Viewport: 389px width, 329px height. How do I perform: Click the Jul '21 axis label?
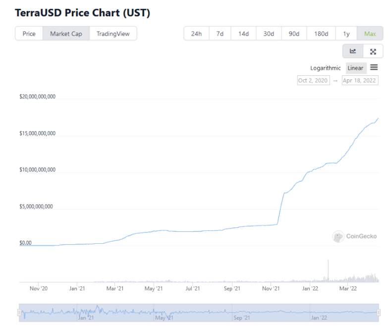192,288
